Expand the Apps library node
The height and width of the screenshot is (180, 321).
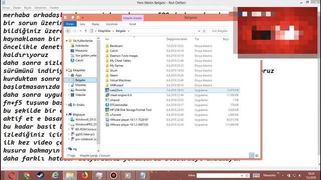click(69, 75)
